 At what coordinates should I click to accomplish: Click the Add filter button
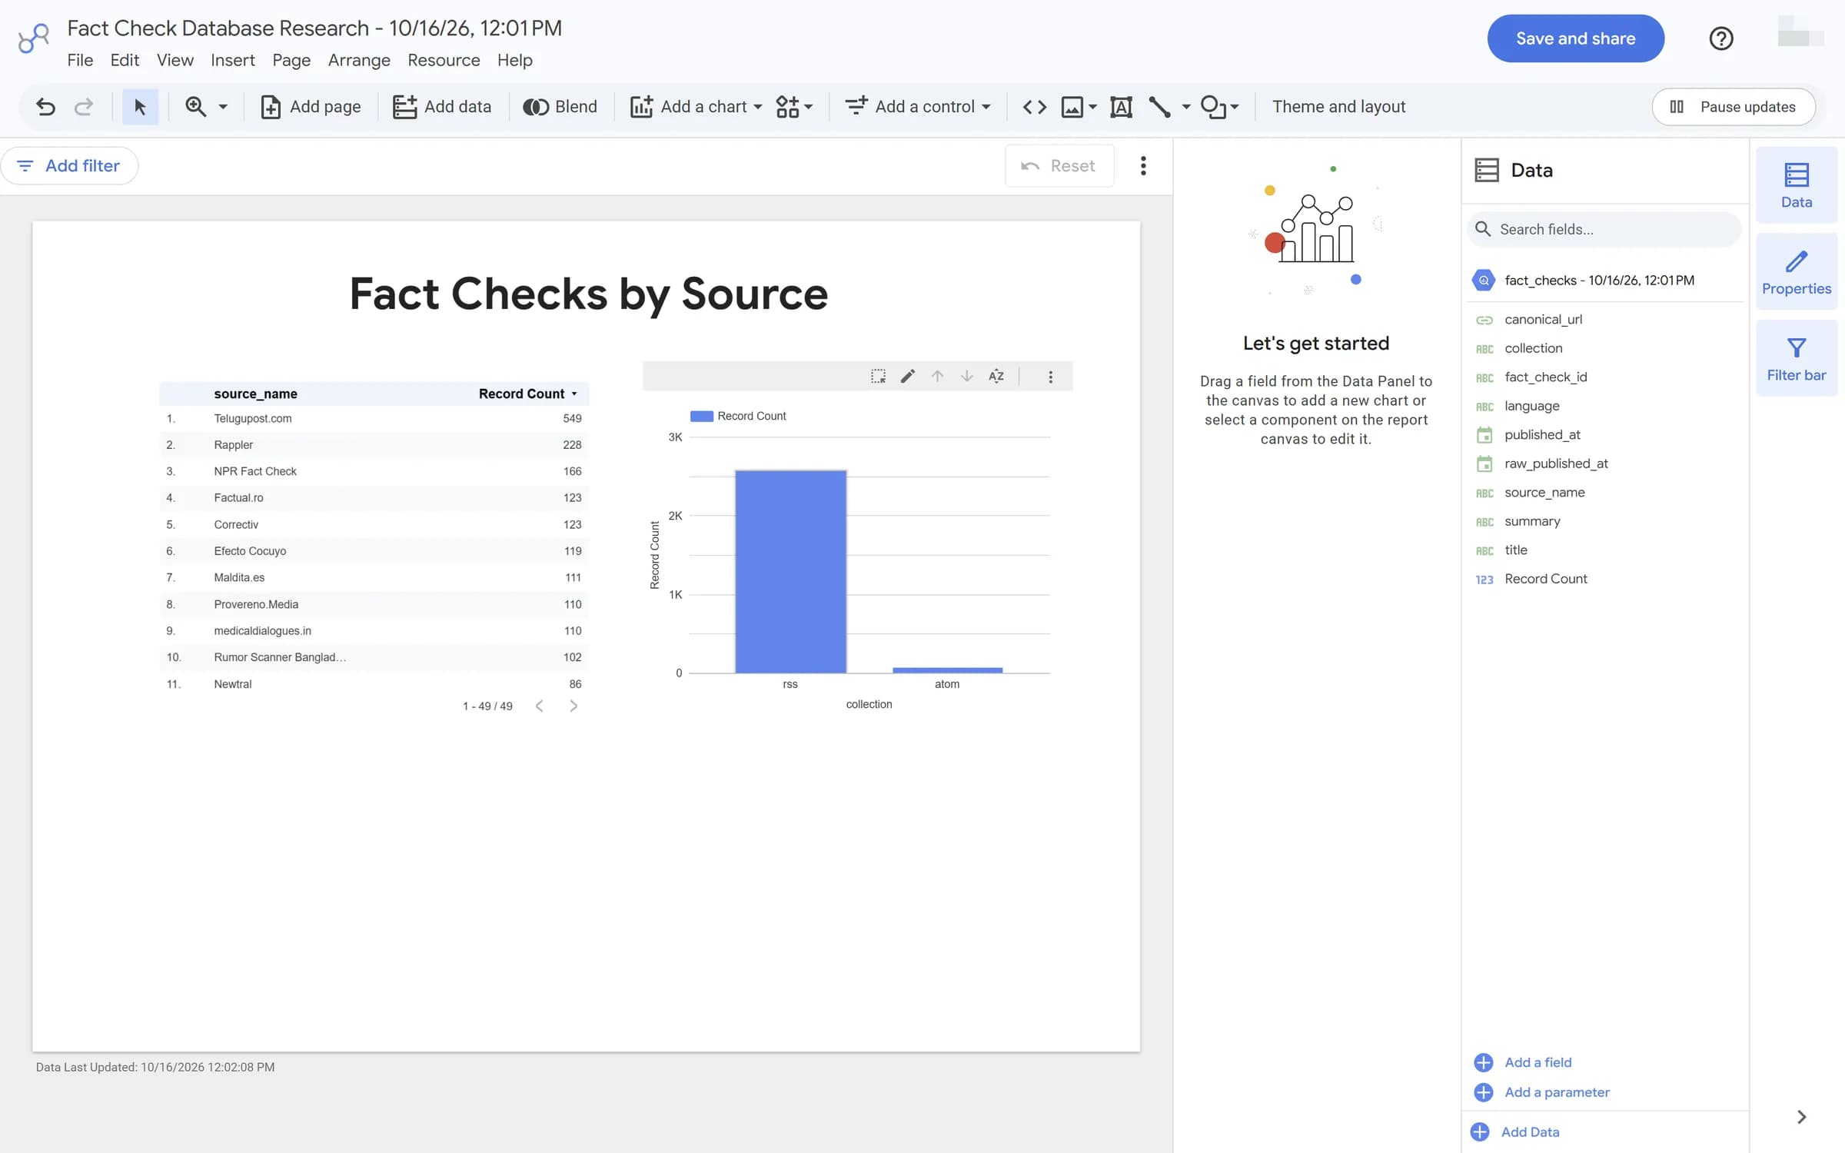pyautogui.click(x=69, y=166)
